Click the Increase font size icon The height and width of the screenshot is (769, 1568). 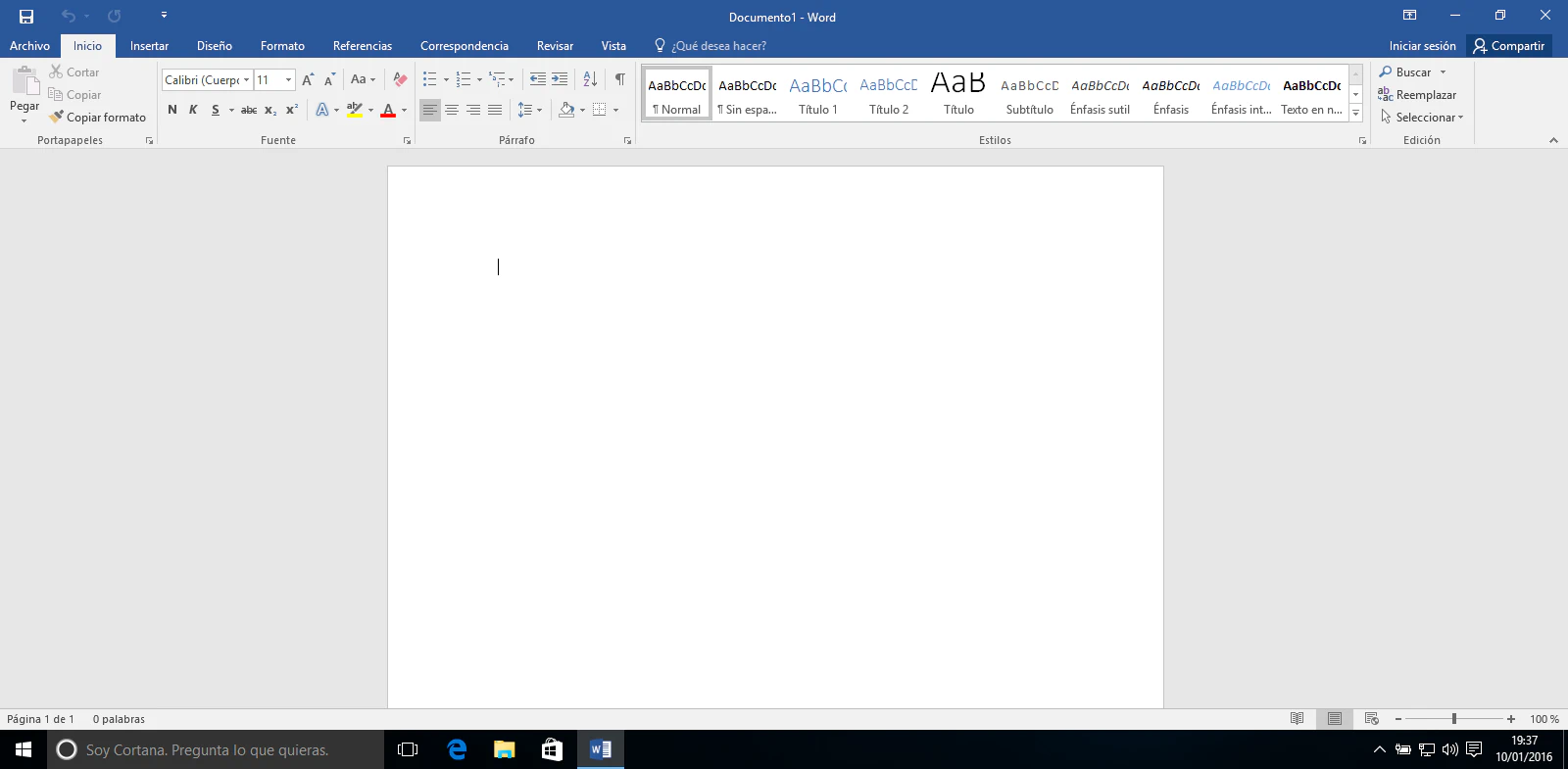308,79
